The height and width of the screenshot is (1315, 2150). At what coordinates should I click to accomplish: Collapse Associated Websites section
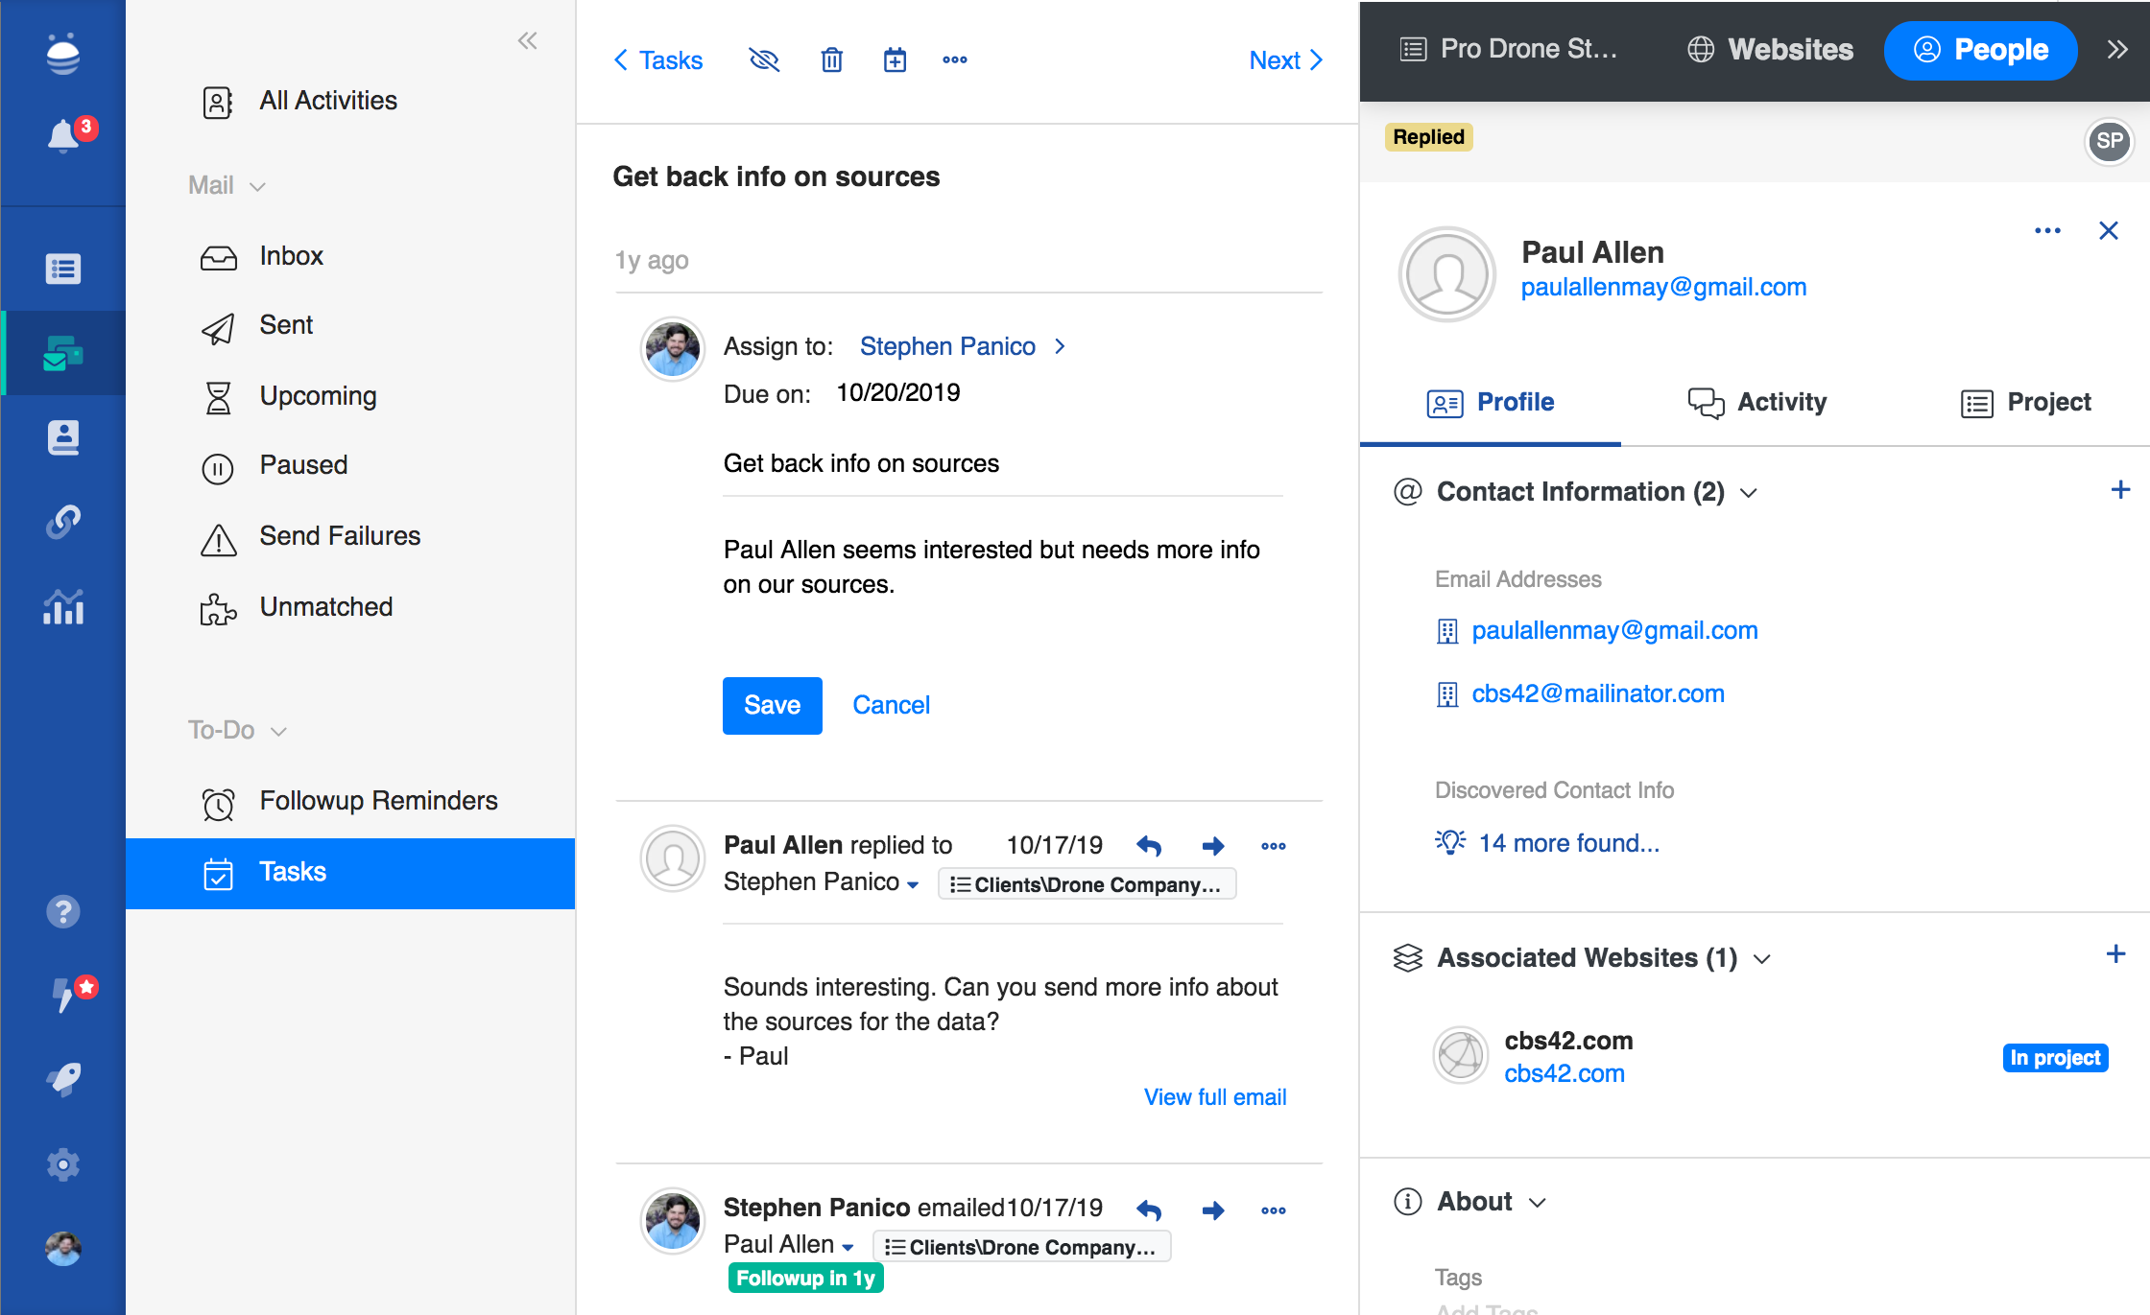tap(1762, 958)
